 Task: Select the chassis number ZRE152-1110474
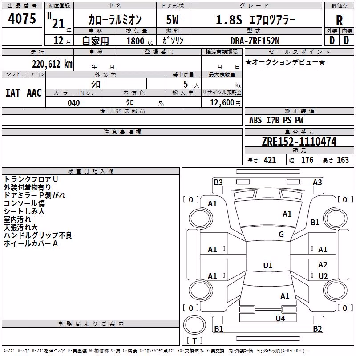pyautogui.click(x=299, y=142)
